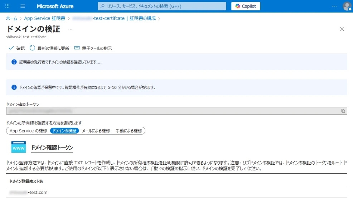Screen dimensions: 353x208
Task: Click the ドメイン確認トークン text field
Action: click(x=172, y=111)
